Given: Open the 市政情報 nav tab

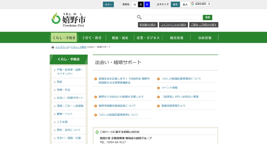Looking at the screenshot, I should pos(205,38).
